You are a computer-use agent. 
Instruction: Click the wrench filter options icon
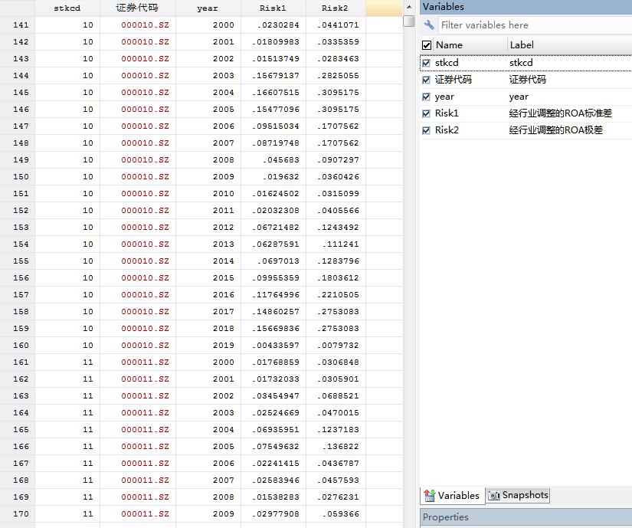(x=429, y=25)
